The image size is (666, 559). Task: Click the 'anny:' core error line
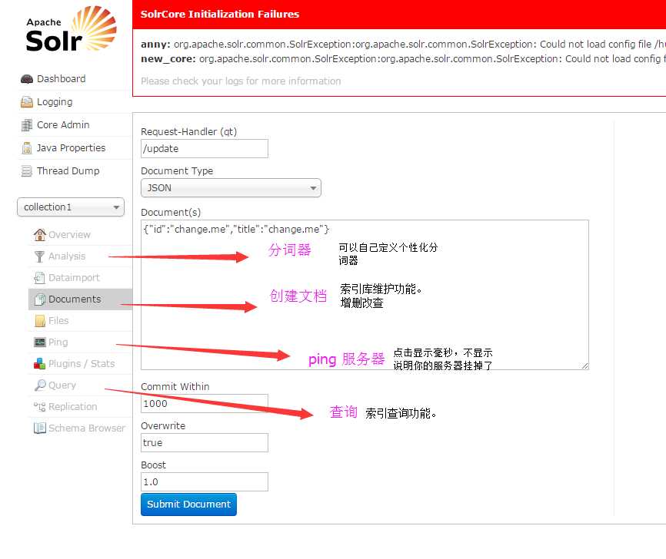click(x=403, y=44)
